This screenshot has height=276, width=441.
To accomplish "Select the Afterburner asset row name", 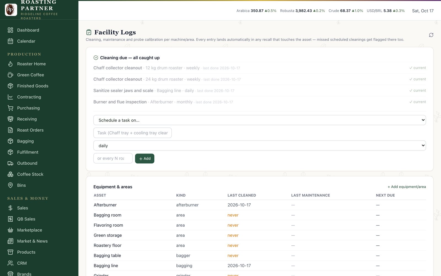I will (105, 205).
